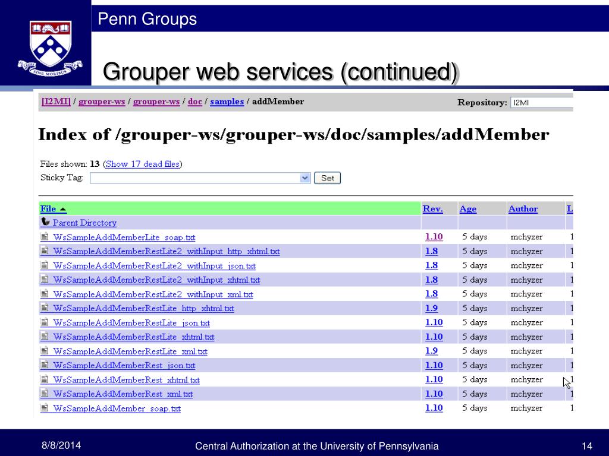Open WsSampleAddMemberRestLite2_withInput_json.txt
This screenshot has height=456, width=609.
(154, 266)
